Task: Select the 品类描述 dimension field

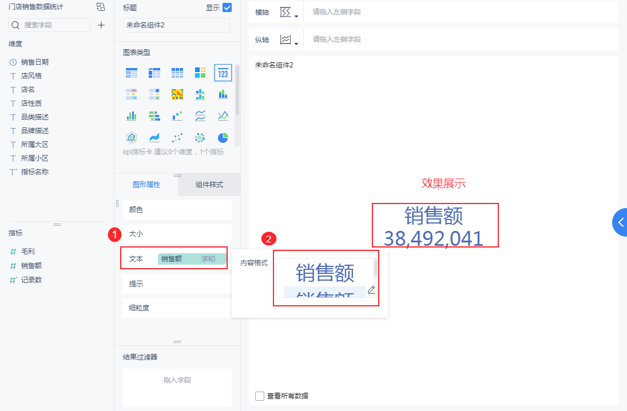Action: (x=35, y=117)
